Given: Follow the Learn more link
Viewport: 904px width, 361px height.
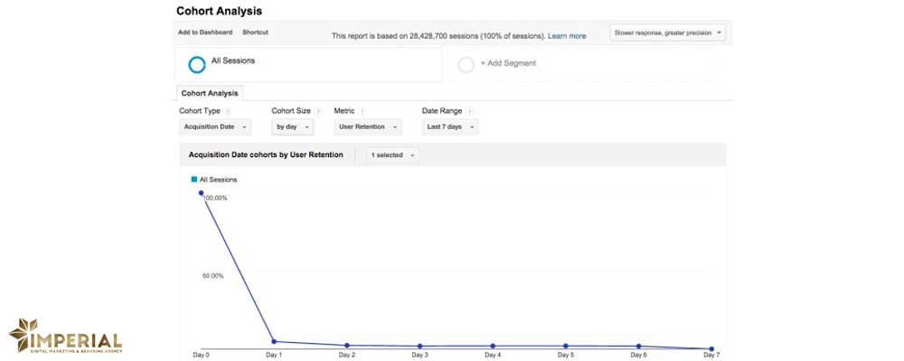Looking at the screenshot, I should click(x=567, y=36).
